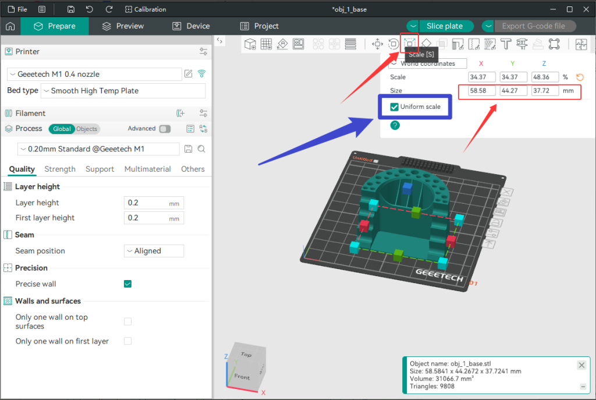
Task: Click the Layer height input field
Action: 147,203
